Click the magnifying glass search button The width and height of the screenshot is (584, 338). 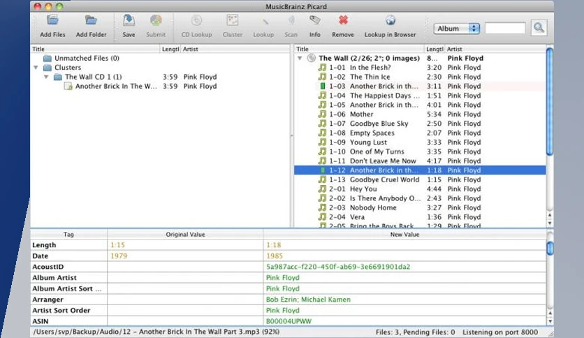[x=539, y=28]
